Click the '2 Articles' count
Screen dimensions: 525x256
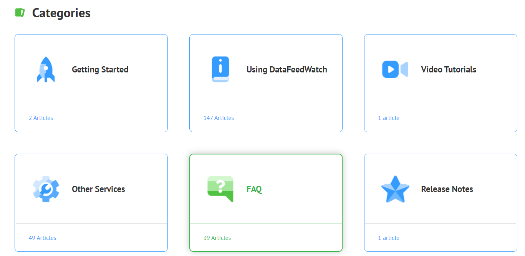(41, 118)
